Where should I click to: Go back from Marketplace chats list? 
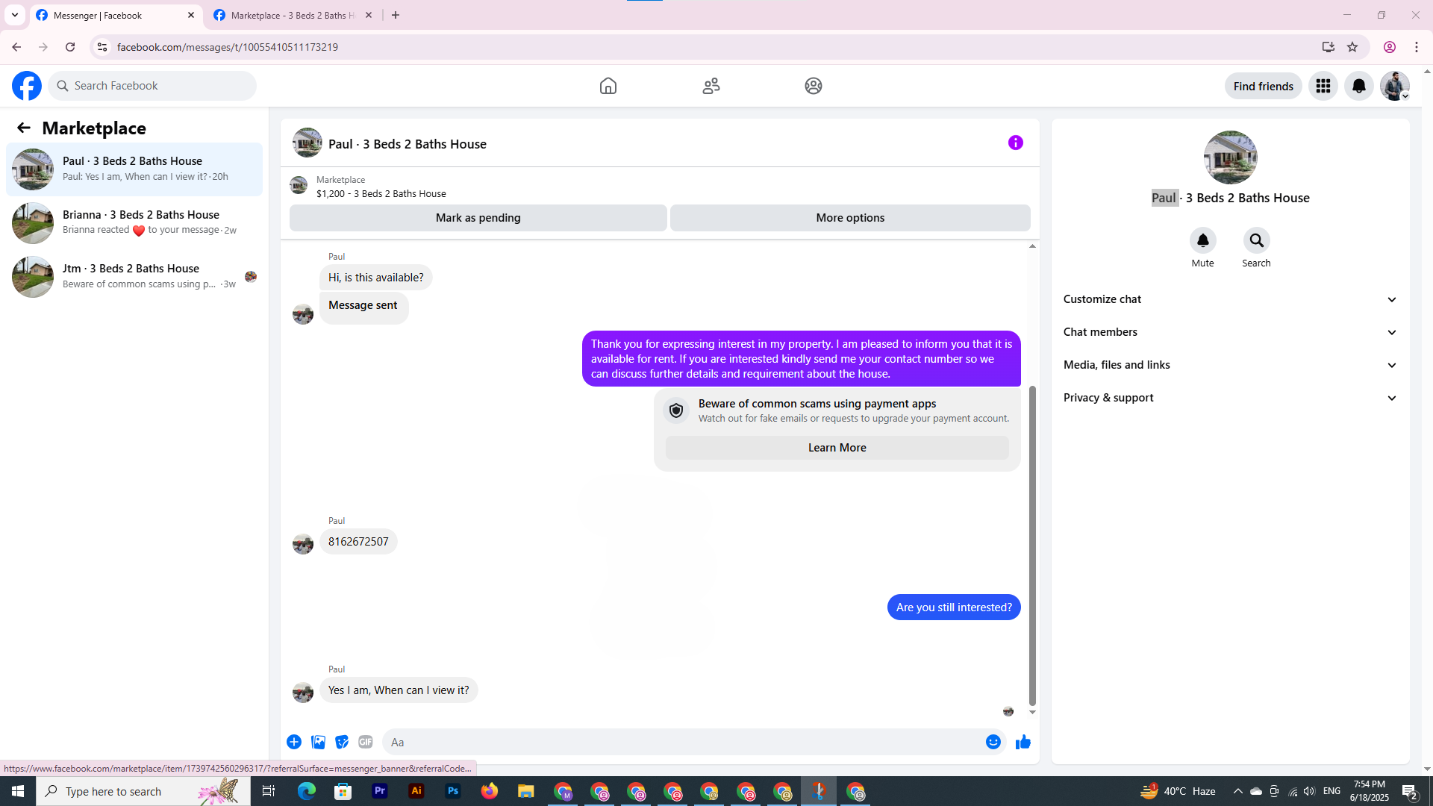pos(24,128)
